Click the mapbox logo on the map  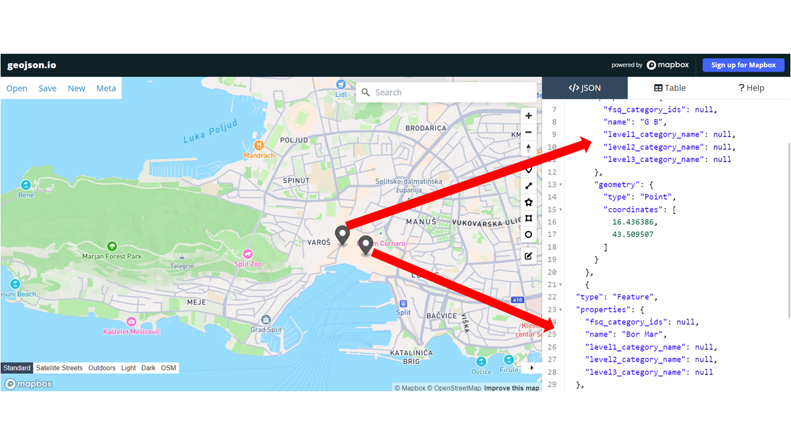coord(28,384)
